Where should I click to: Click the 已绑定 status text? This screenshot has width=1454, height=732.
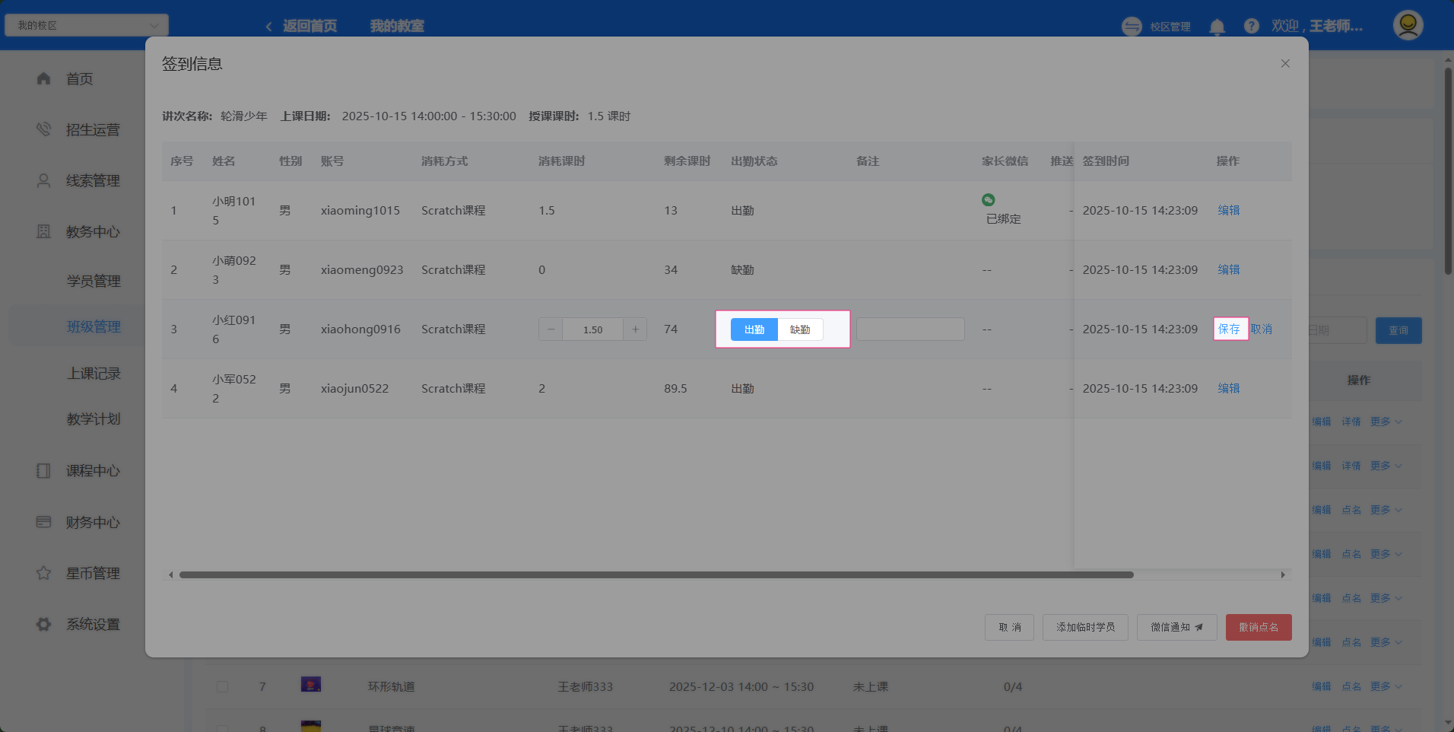[1004, 218]
